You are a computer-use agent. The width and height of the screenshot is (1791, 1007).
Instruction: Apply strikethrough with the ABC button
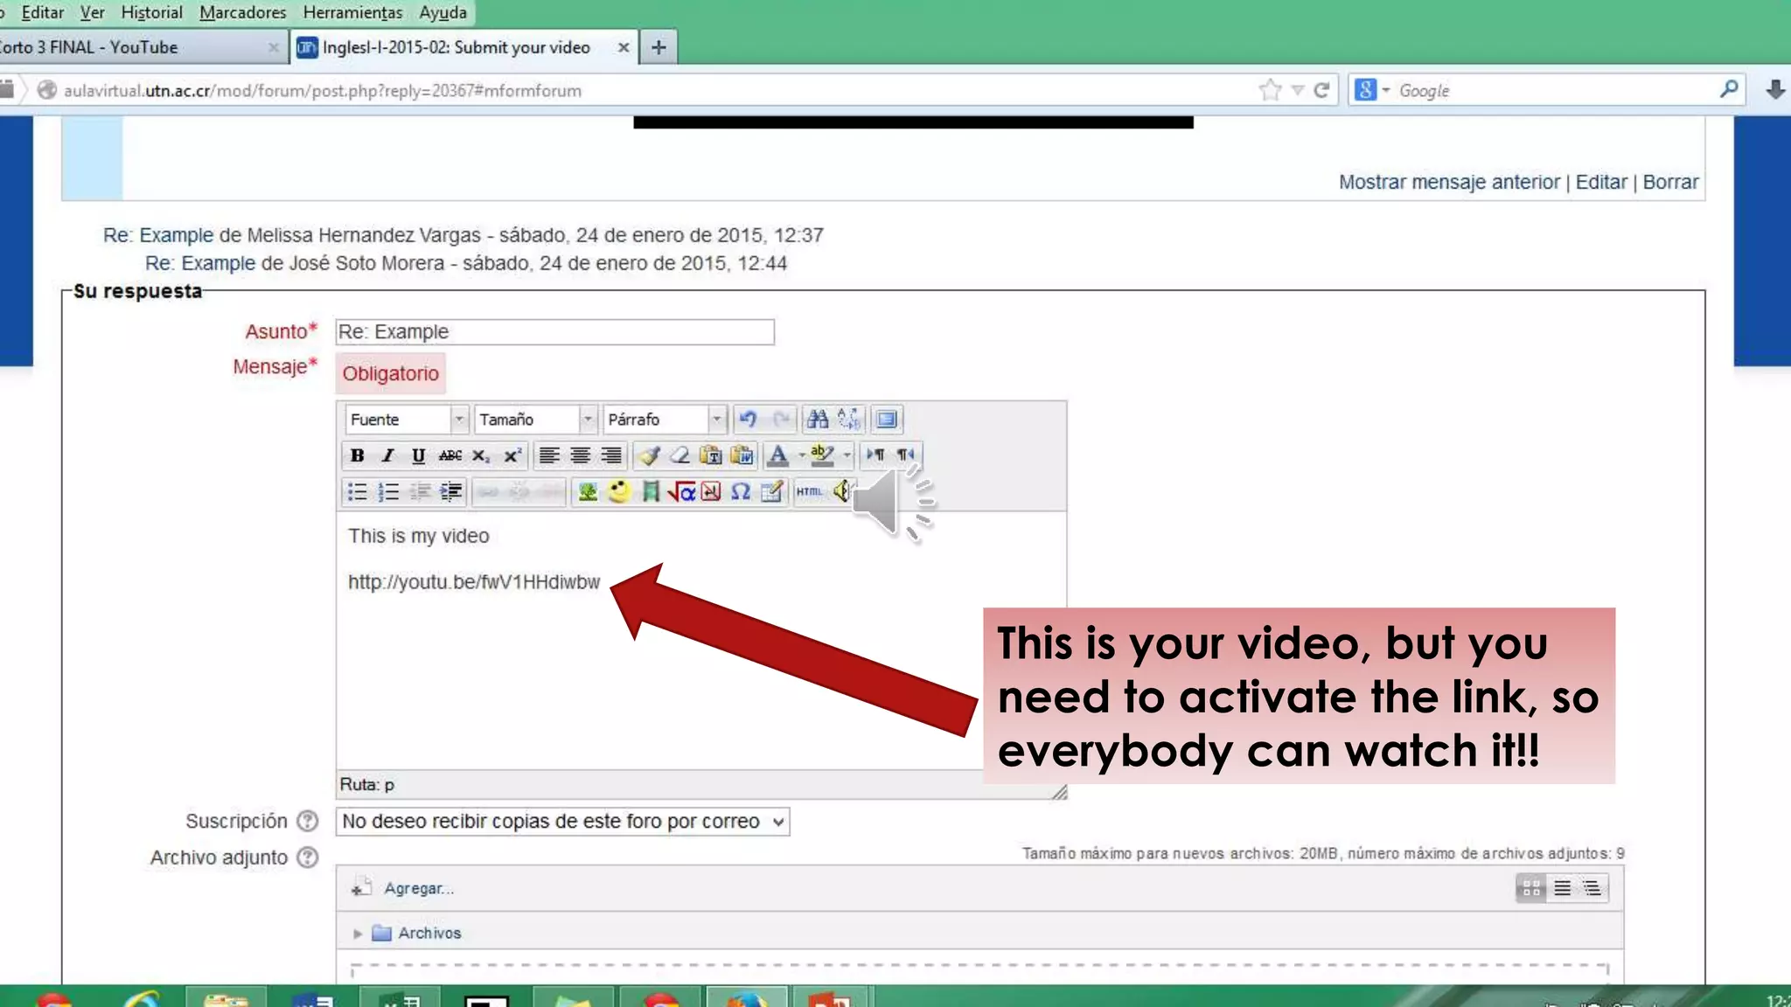coord(450,455)
